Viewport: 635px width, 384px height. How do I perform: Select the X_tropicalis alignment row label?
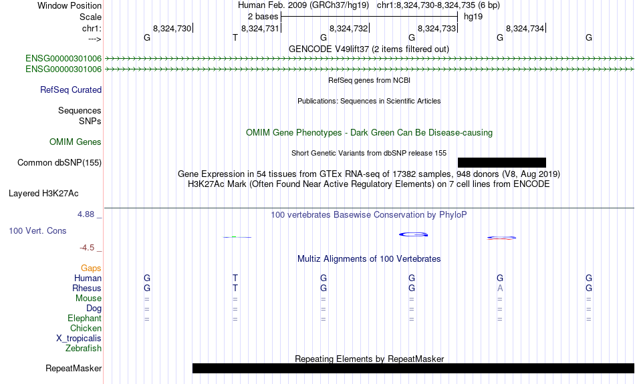(x=79, y=339)
